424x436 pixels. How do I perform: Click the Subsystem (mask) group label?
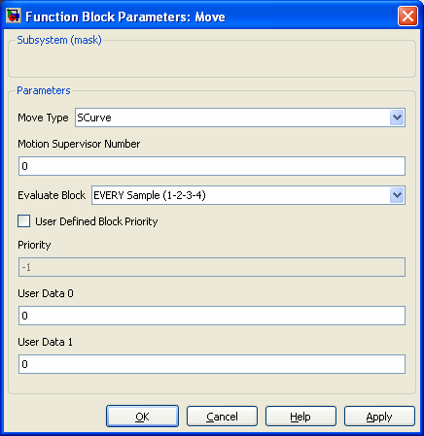pos(59,40)
